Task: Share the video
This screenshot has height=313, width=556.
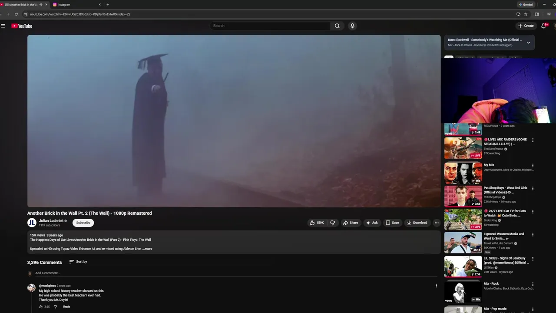Action: coord(351,223)
